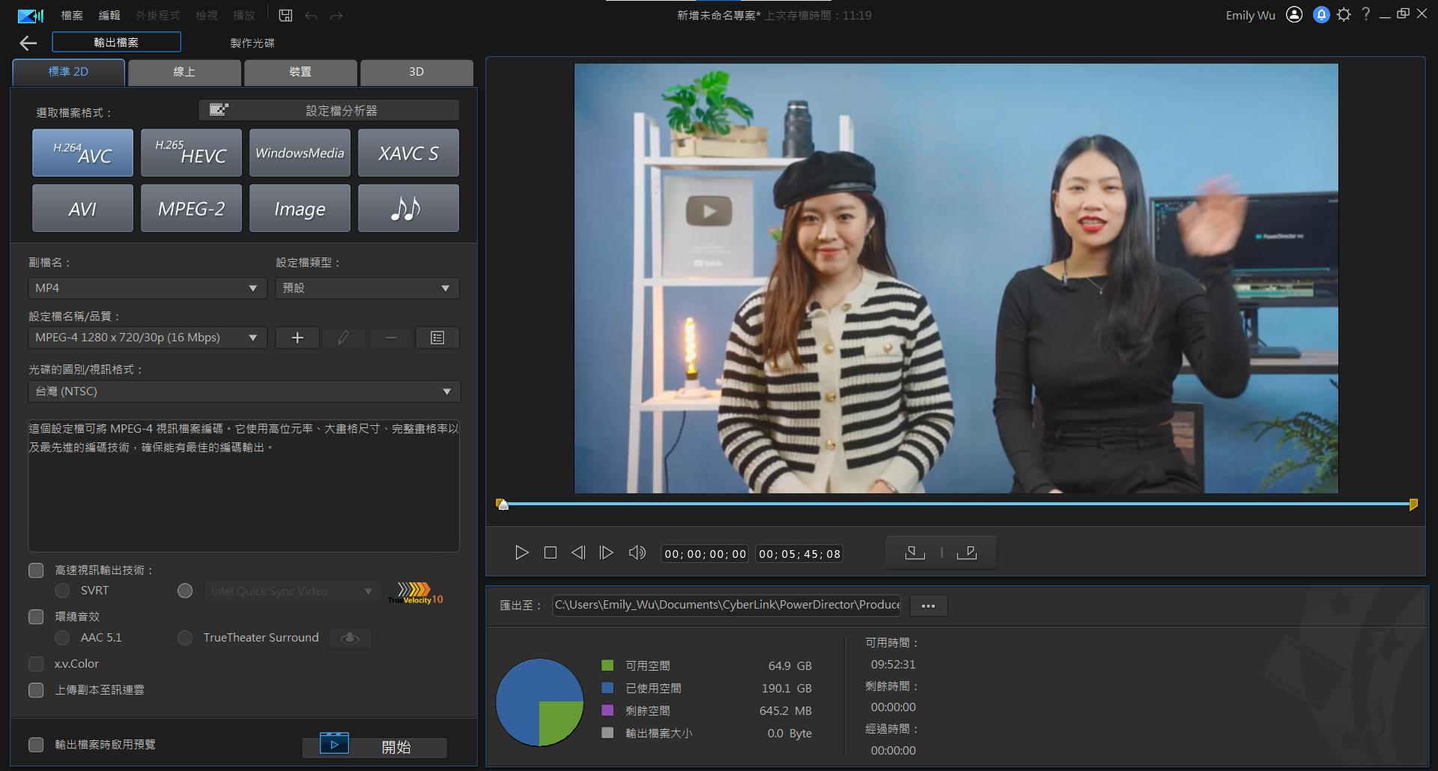Viewport: 1438px width, 771px height.
Task: Click the add new profile plus icon
Action: pyautogui.click(x=297, y=338)
